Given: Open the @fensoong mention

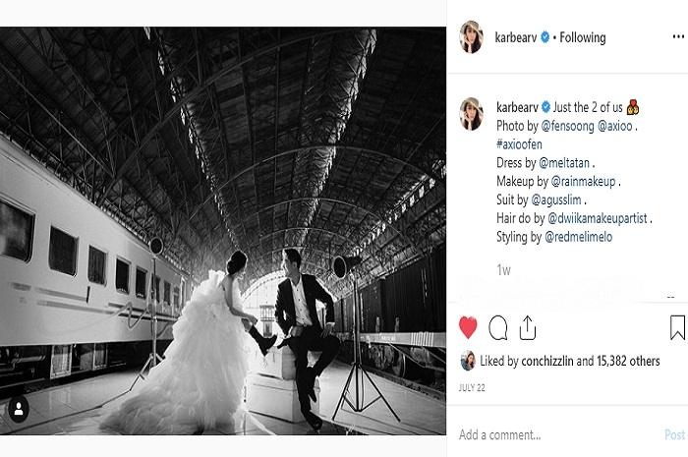Looking at the screenshot, I should [x=567, y=127].
